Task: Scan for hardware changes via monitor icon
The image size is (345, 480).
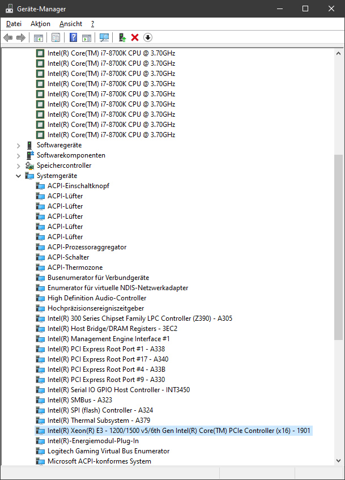Action: point(104,37)
